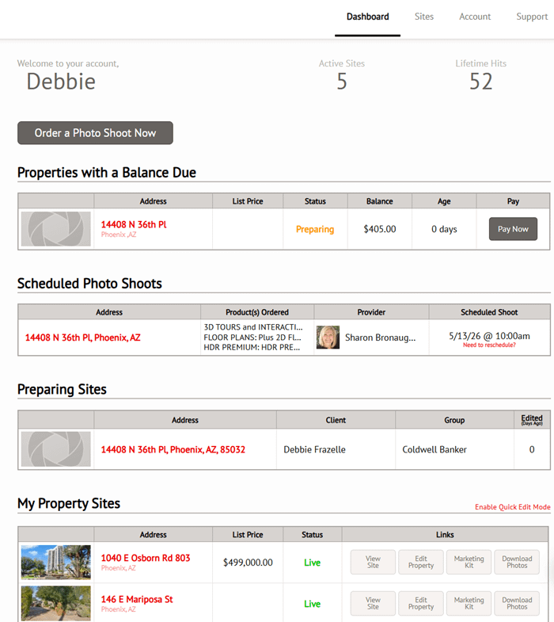
Task: Click Sharon Bronaug provider photo
Action: point(328,338)
